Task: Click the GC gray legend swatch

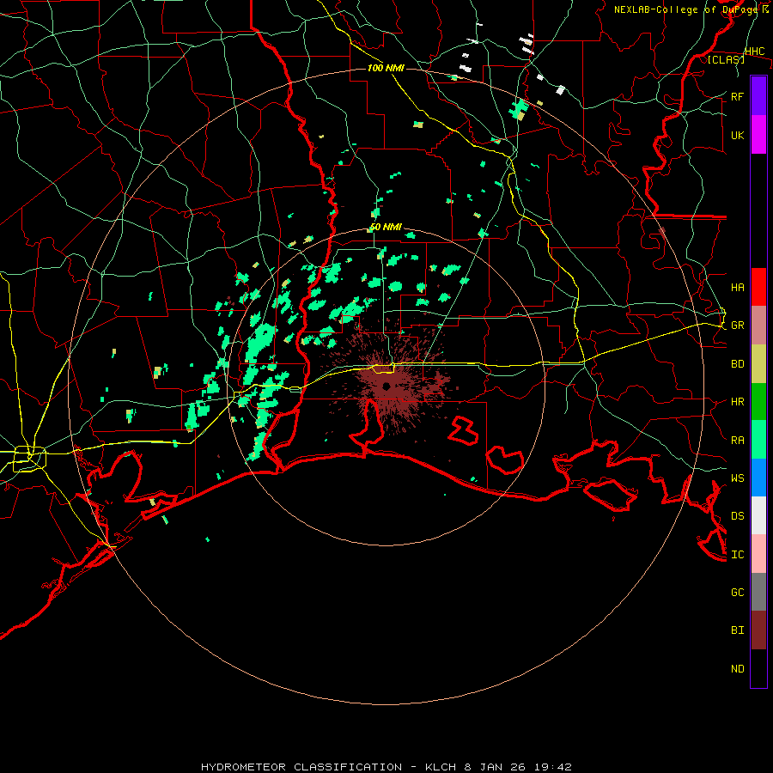Action: (758, 592)
